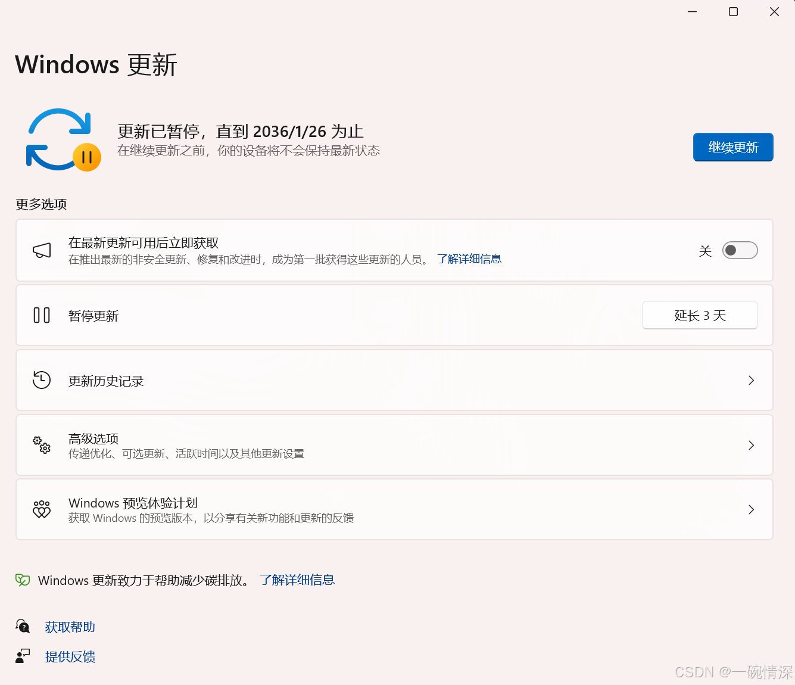Open the 提供反馈 link
Viewport: 795px width, 685px height.
[x=70, y=657]
